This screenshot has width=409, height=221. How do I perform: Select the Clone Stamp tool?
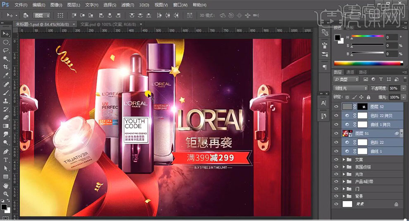[5, 101]
